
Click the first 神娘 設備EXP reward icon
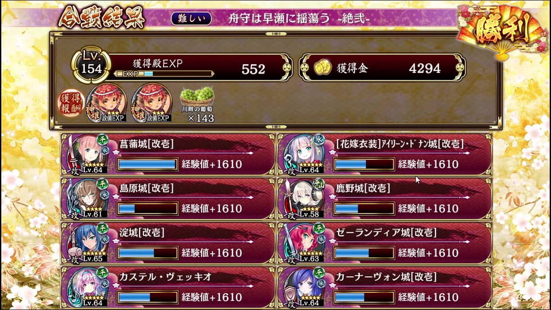[x=107, y=103]
